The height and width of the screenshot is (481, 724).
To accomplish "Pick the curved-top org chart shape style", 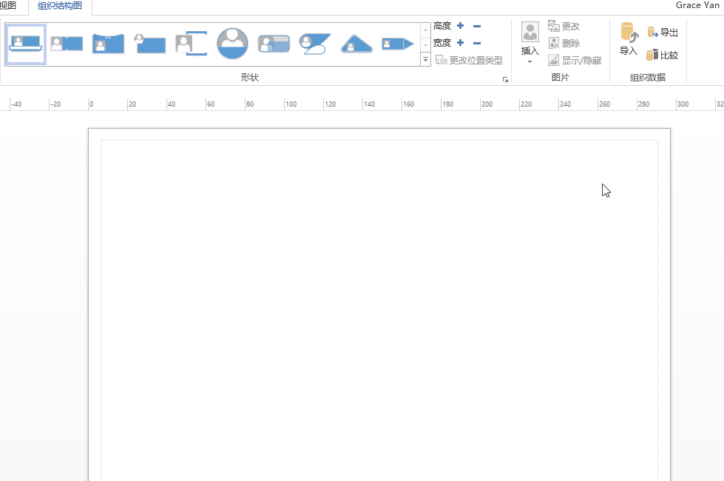I will click(108, 44).
